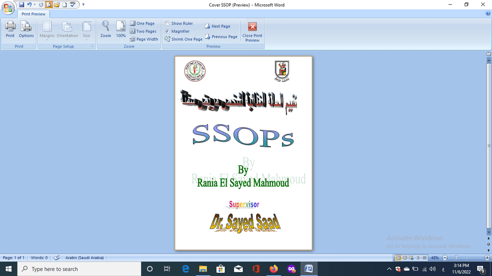This screenshot has width=492, height=276.
Task: Open Firefox from taskbar
Action: 273,269
